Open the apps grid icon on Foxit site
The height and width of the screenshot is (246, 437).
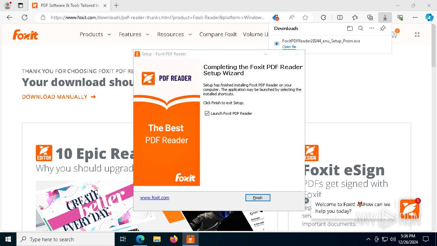click(417, 35)
